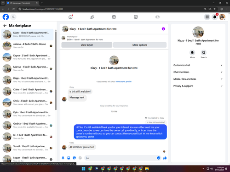Send a thumbs-up like
Screen dimensions: 230x172
coord(165,158)
